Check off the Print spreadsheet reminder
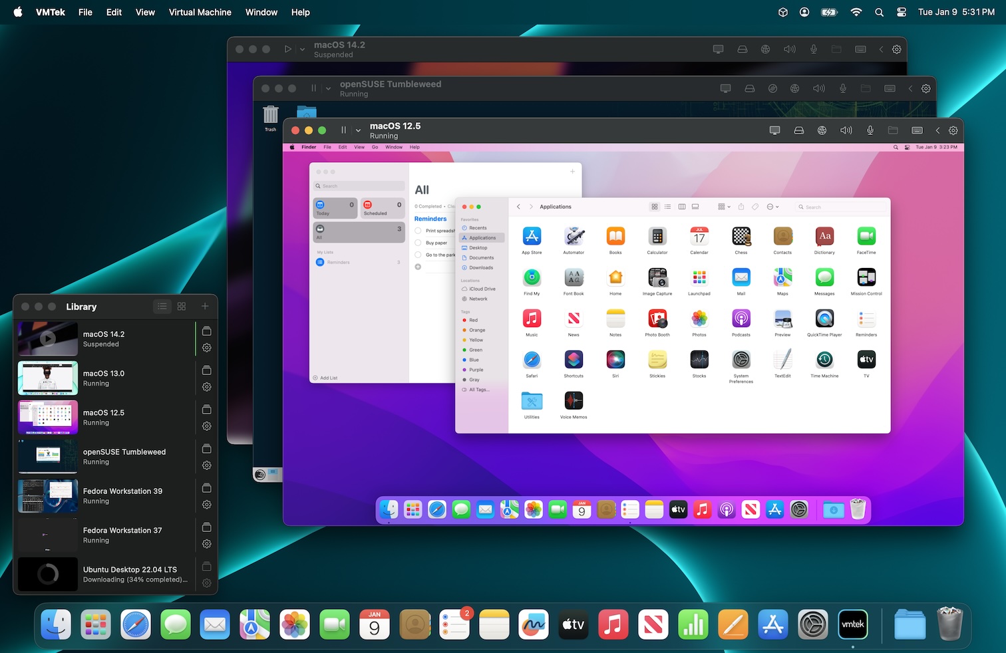The width and height of the screenshot is (1006, 653). (418, 231)
